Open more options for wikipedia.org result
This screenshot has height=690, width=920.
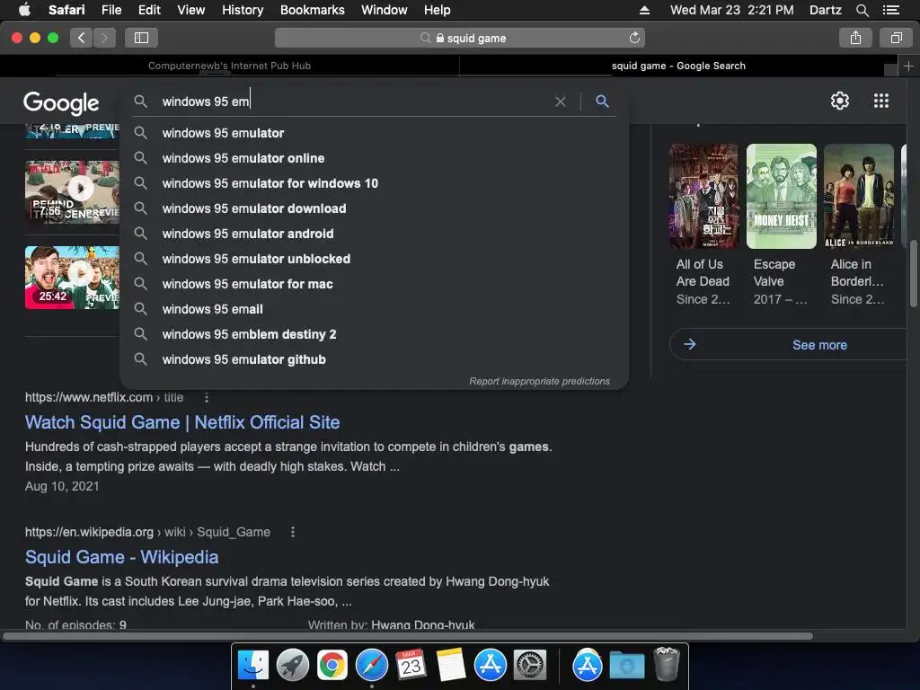(x=293, y=532)
